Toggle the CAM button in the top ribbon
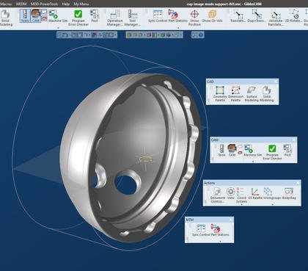Image resolution: width=308 pixels, height=271 pixels. (36, 16)
